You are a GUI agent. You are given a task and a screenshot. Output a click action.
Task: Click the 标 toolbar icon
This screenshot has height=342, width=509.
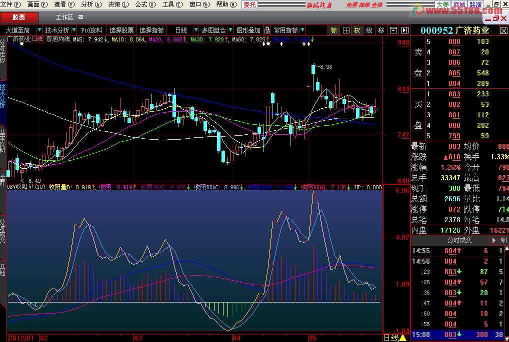pyautogui.click(x=333, y=30)
